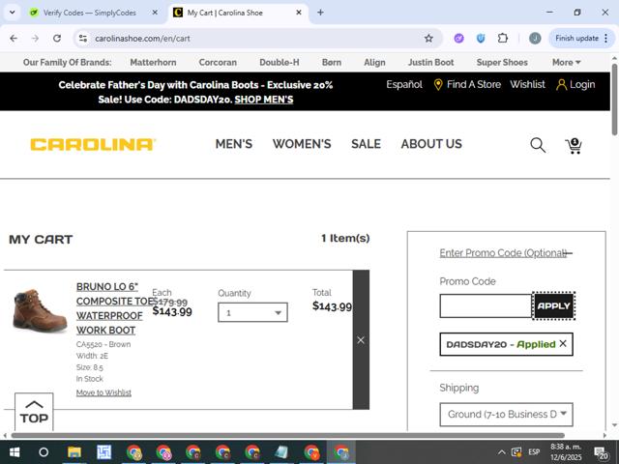The image size is (619, 464).
Task: Open the search magnifier icon
Action: [x=538, y=145]
